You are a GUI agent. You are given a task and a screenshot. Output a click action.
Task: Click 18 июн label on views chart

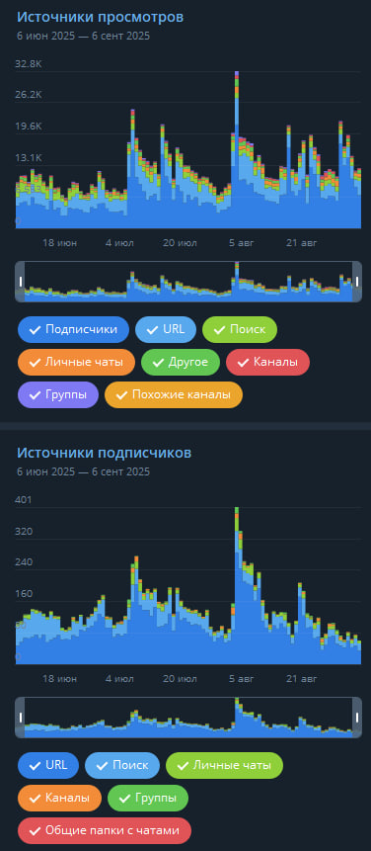[x=59, y=242]
